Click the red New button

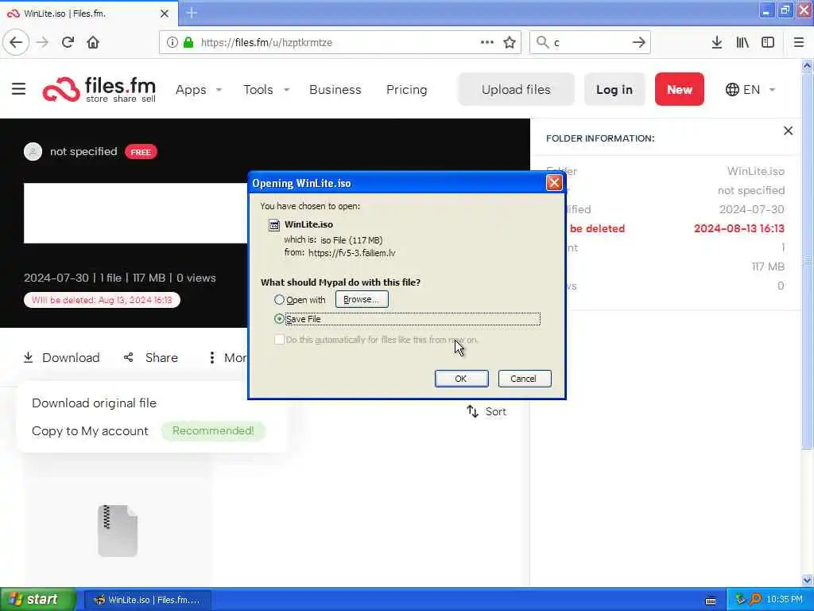coord(679,89)
